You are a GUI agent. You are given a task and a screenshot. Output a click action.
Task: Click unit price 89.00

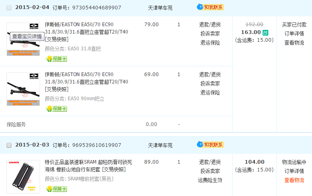[152, 162]
